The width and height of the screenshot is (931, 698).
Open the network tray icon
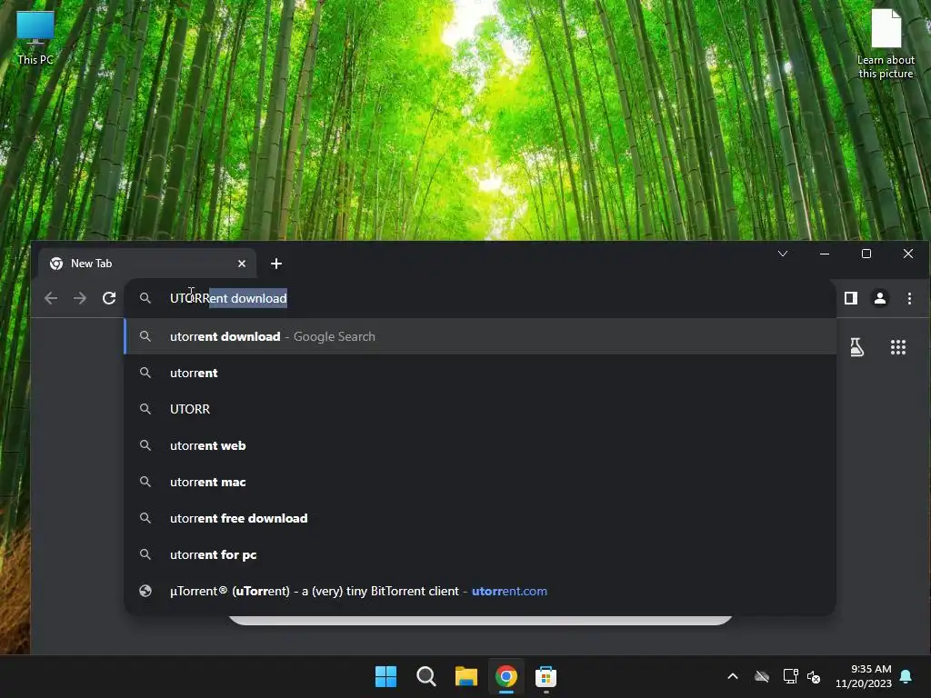pyautogui.click(x=790, y=676)
